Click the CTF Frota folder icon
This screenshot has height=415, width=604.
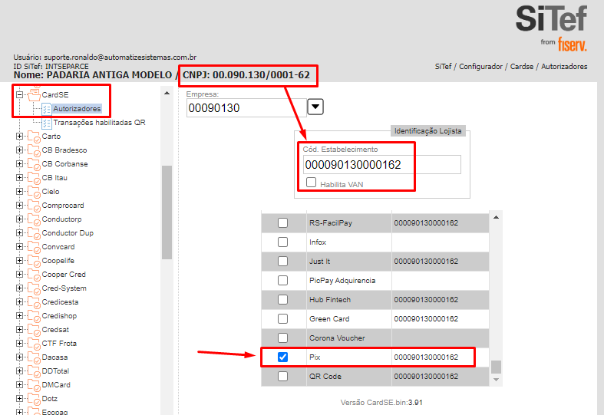(x=34, y=344)
